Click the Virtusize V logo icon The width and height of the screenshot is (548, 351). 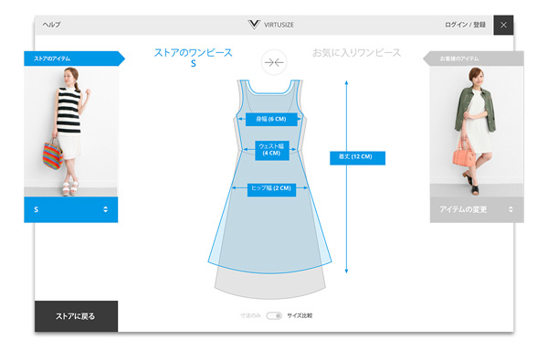pyautogui.click(x=254, y=25)
